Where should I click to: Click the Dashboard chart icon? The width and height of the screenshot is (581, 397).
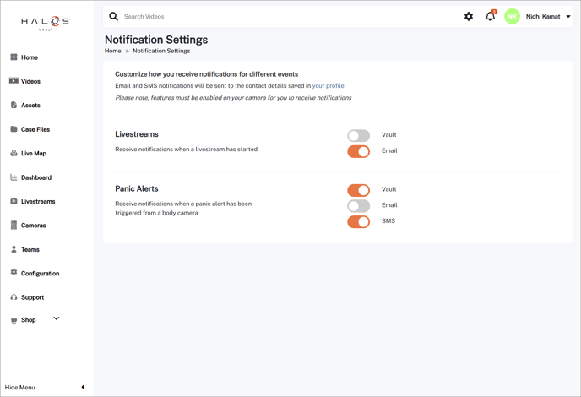coord(14,177)
